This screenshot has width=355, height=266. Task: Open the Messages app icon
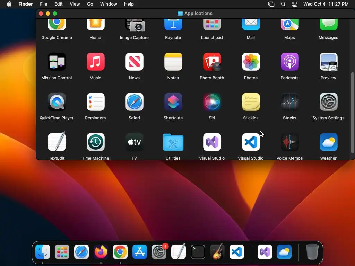329,25
